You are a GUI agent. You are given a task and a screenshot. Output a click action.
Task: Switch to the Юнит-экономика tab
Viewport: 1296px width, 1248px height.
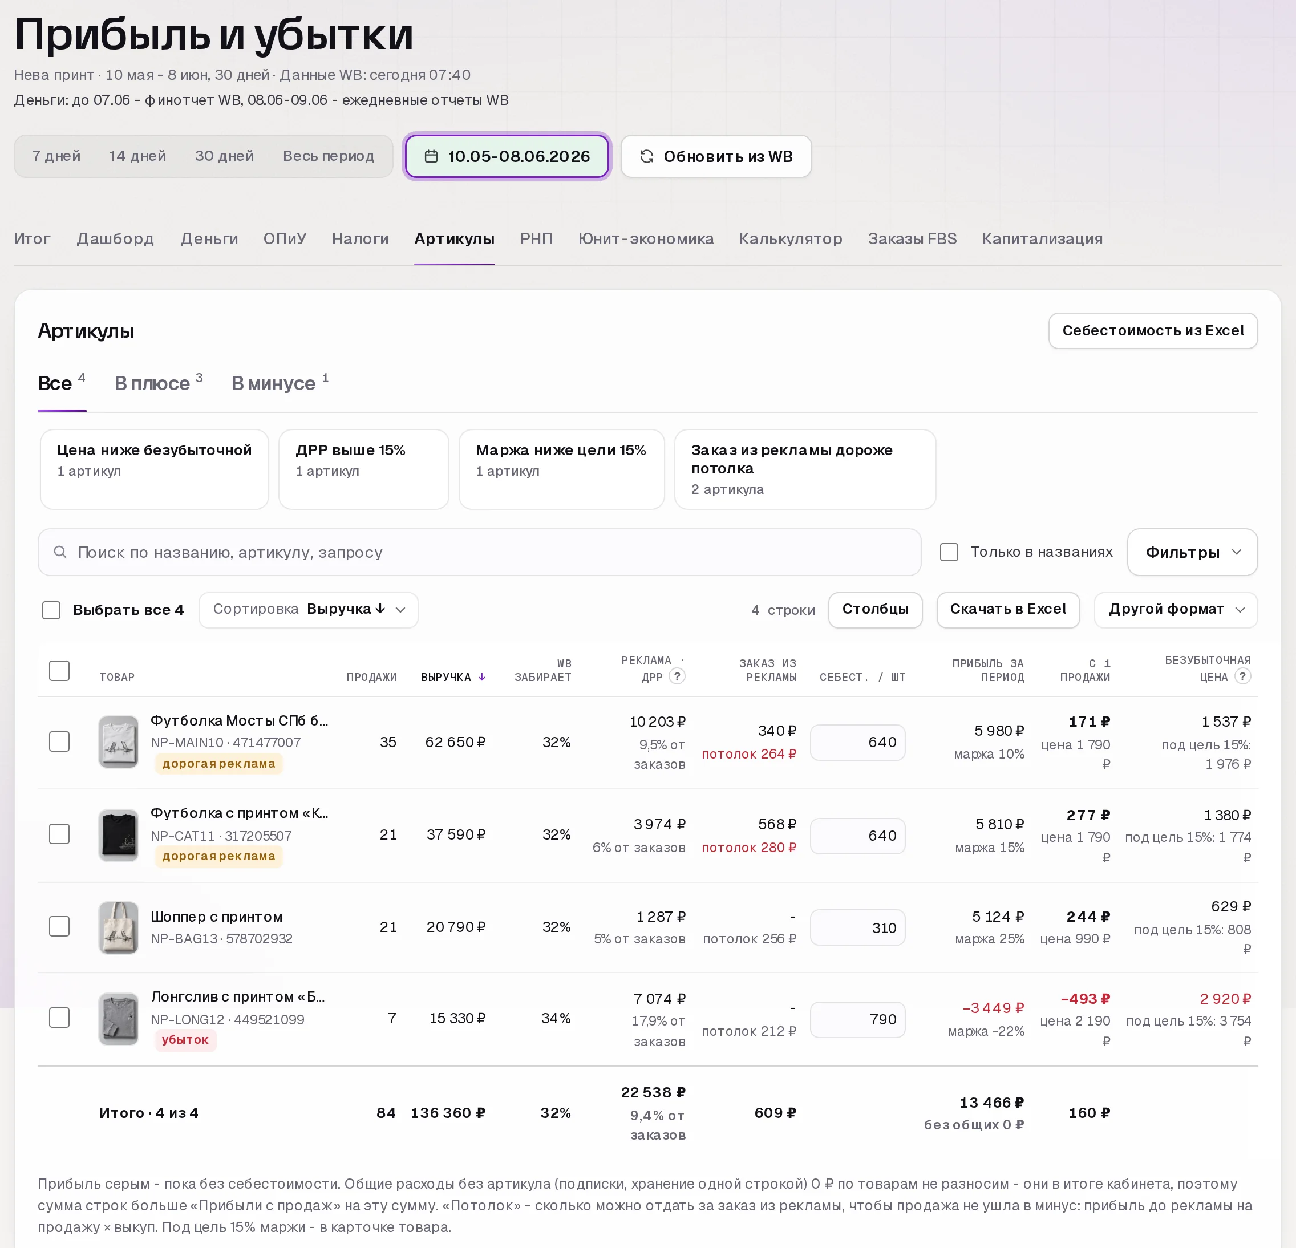(645, 238)
